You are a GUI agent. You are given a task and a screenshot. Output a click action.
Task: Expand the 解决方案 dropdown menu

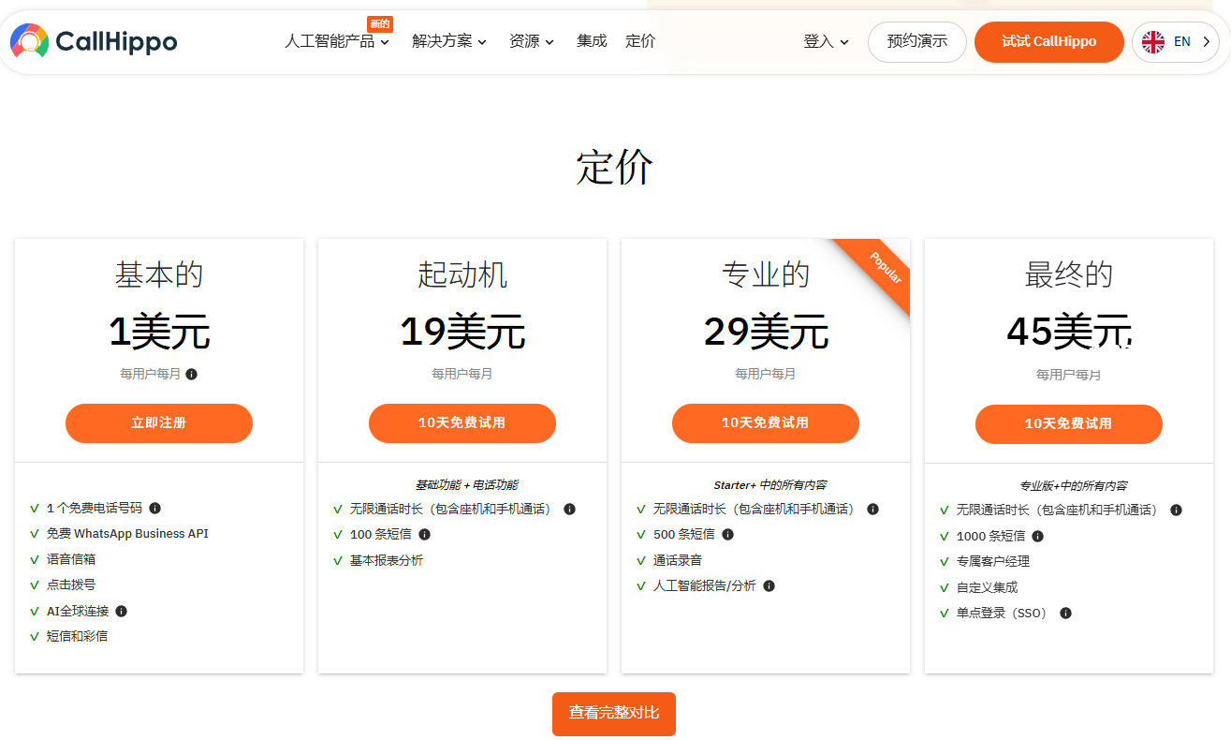click(449, 41)
